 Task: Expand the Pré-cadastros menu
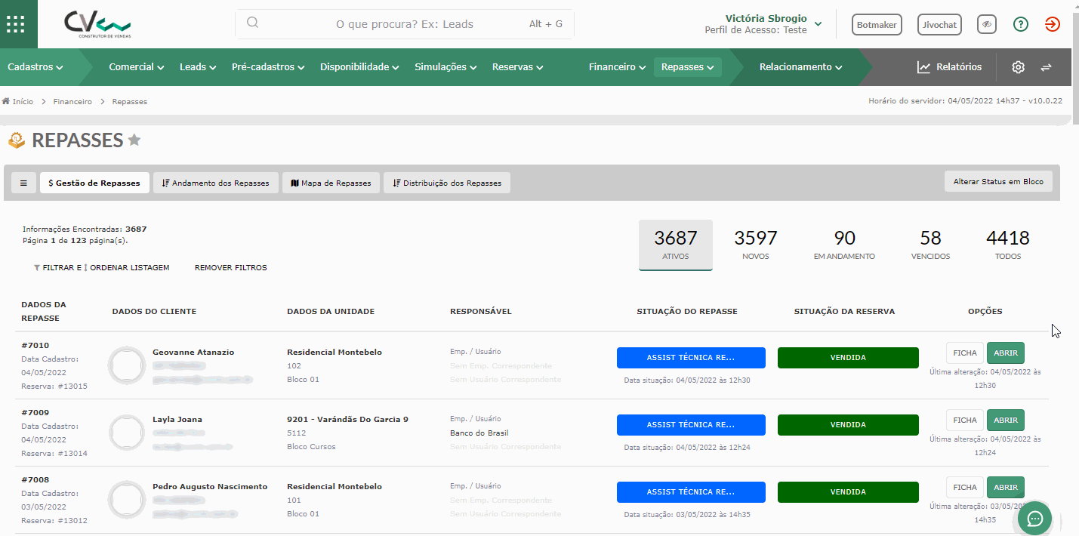pos(268,67)
